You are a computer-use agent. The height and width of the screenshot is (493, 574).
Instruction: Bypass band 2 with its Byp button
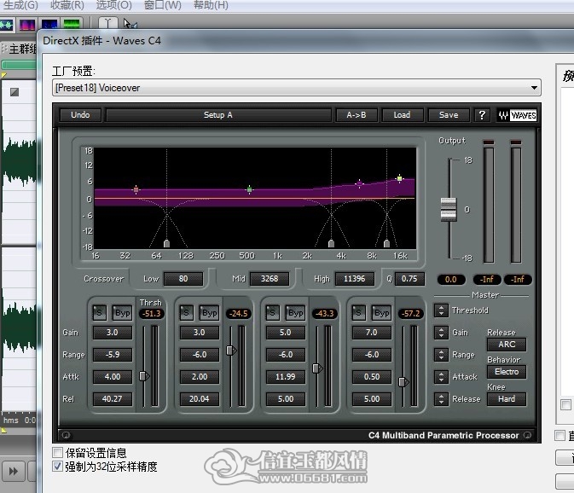210,313
